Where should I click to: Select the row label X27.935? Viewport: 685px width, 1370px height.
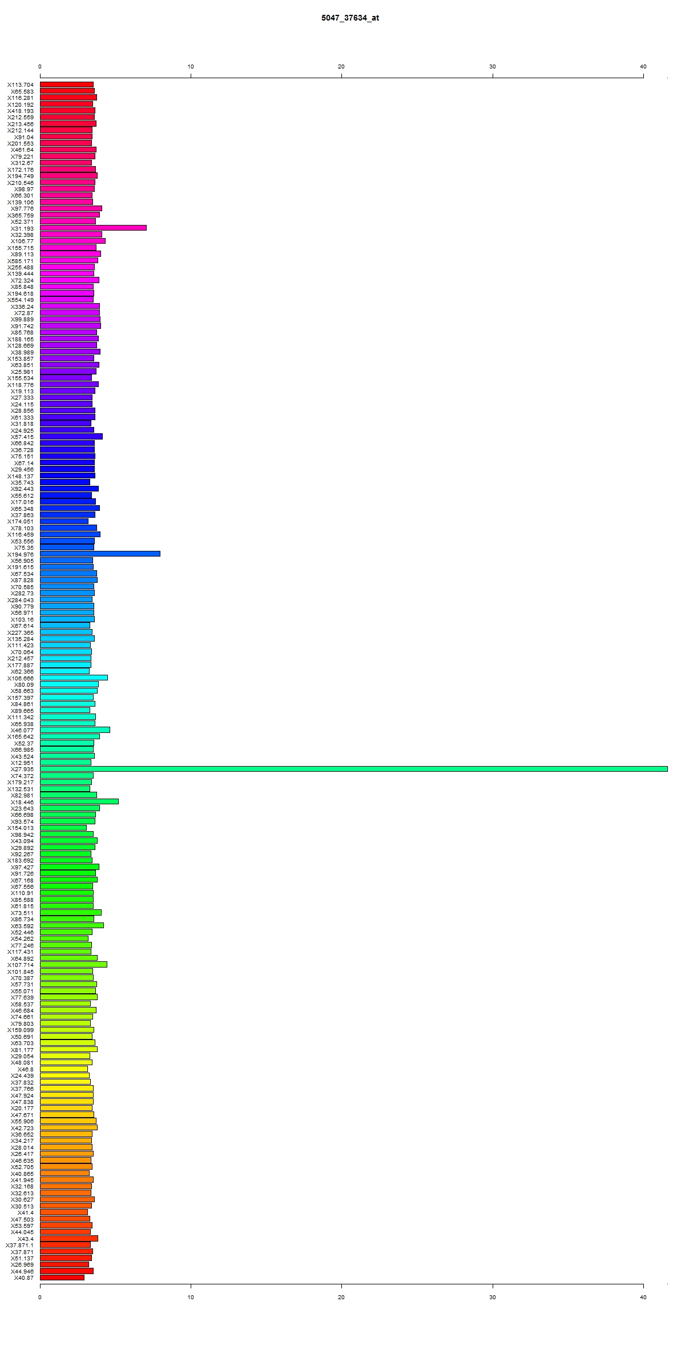point(22,769)
